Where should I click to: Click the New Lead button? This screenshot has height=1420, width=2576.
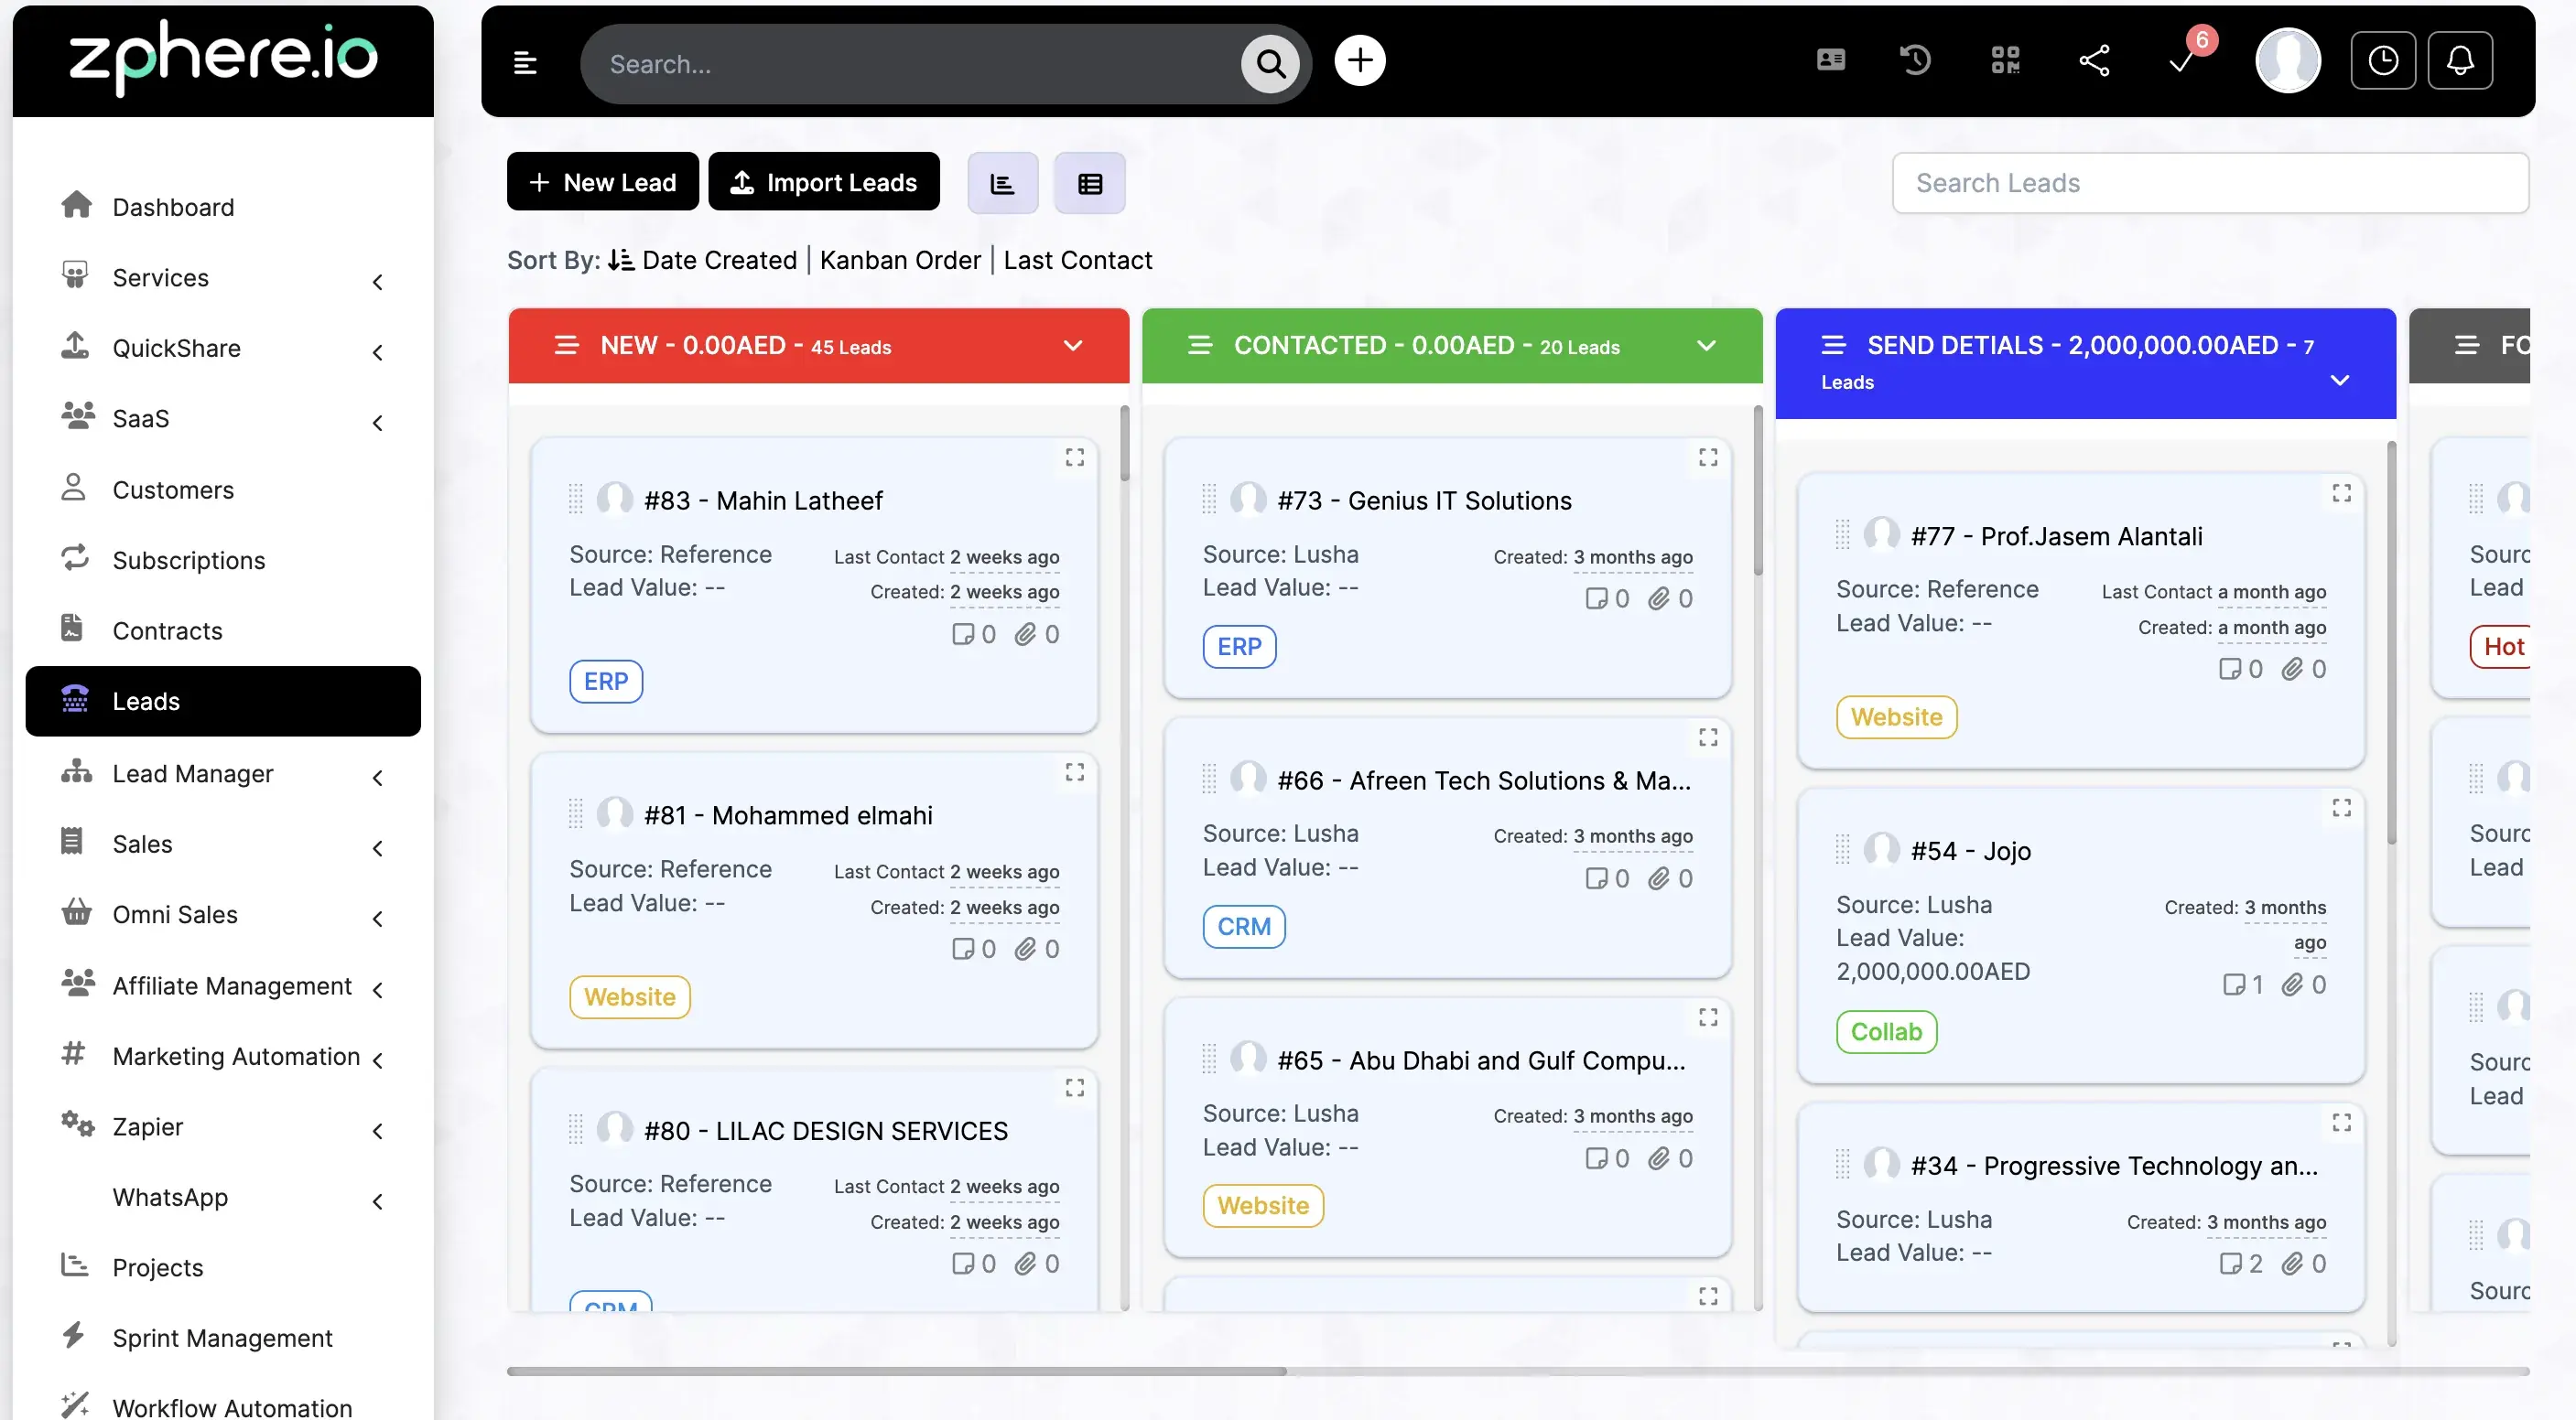click(602, 183)
